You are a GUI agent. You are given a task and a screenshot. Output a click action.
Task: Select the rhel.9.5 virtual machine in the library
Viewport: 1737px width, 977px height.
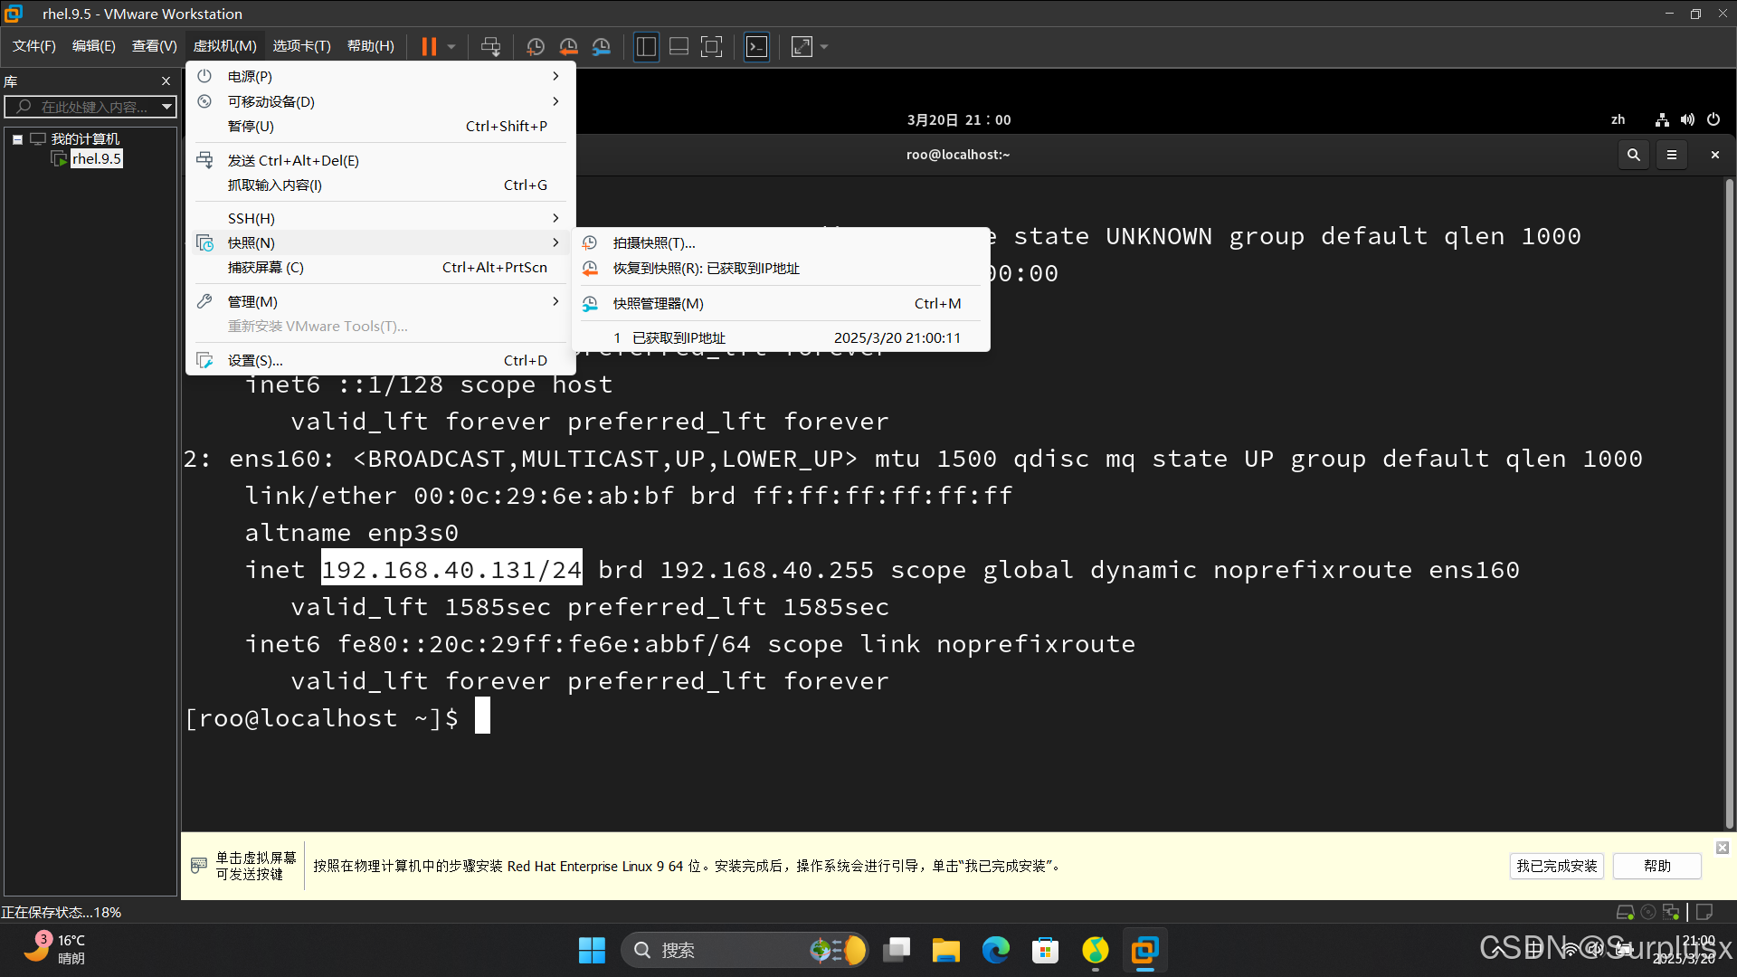tap(96, 159)
